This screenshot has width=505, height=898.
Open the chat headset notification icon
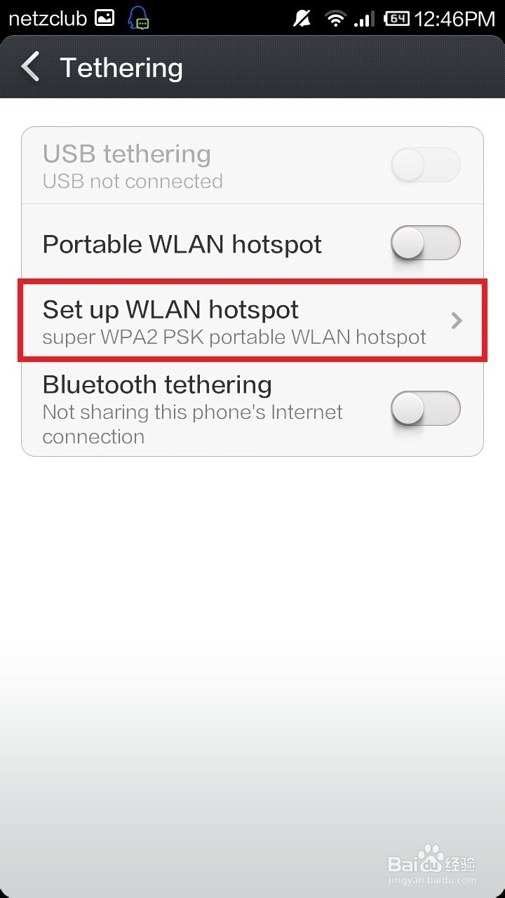pyautogui.click(x=139, y=18)
